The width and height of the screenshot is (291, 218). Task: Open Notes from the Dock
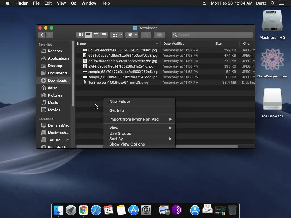click(x=121, y=210)
